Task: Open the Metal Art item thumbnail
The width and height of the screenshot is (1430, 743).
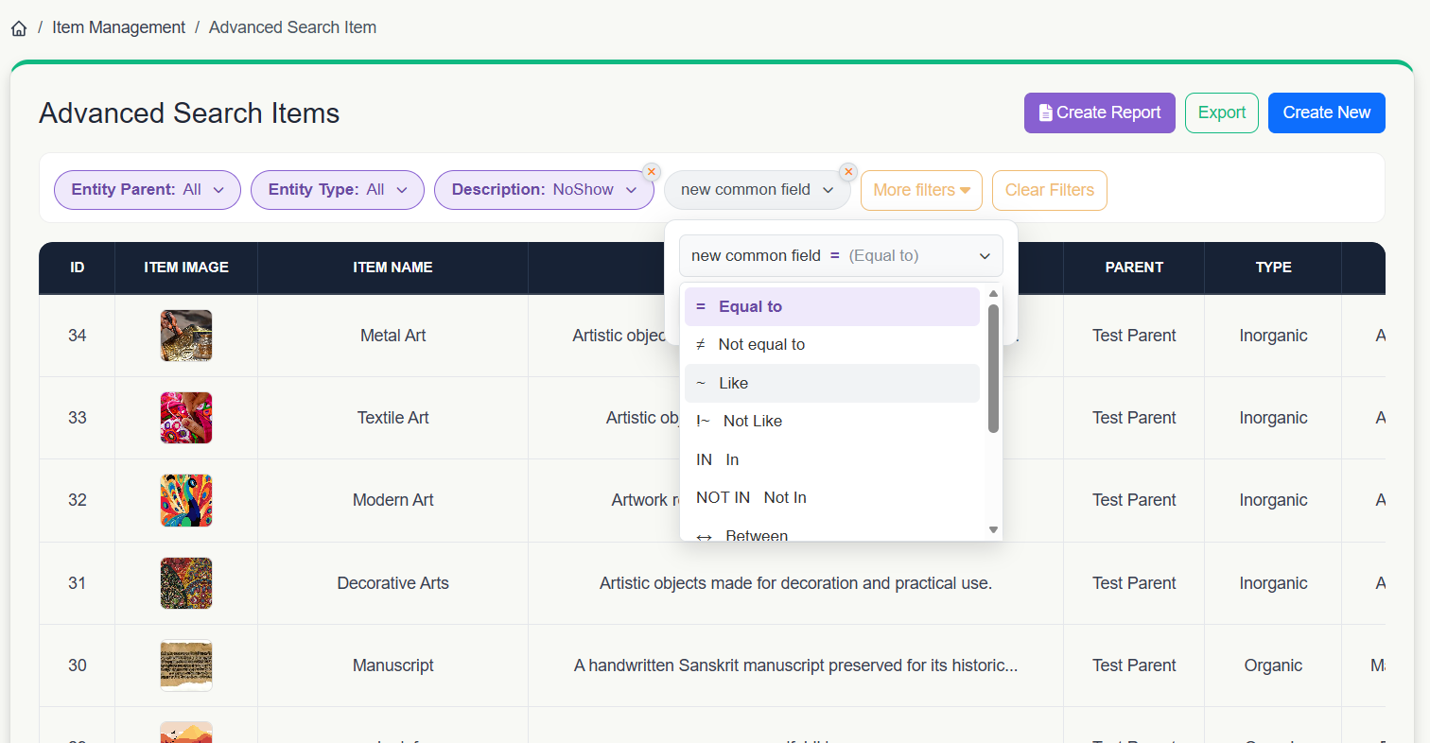Action: click(186, 336)
